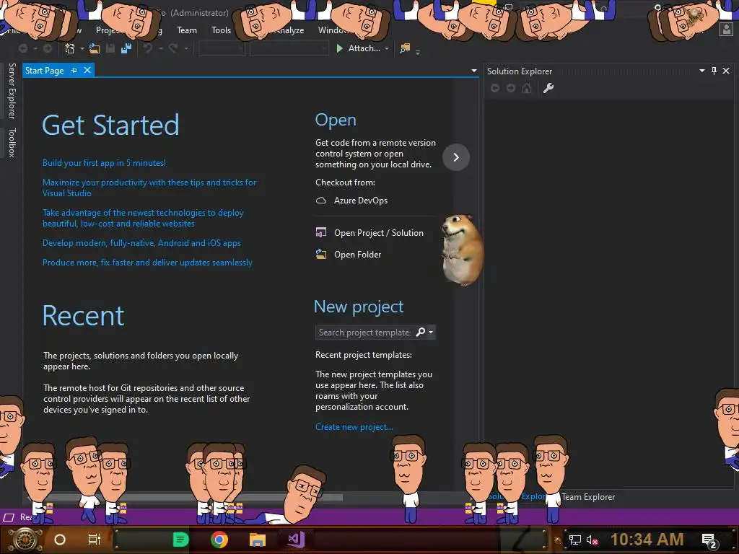Click the Open File toolbar icon
Viewport: 739px width, 554px height.
pyautogui.click(x=95, y=48)
